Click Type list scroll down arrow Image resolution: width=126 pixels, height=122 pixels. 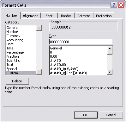coord(110,72)
